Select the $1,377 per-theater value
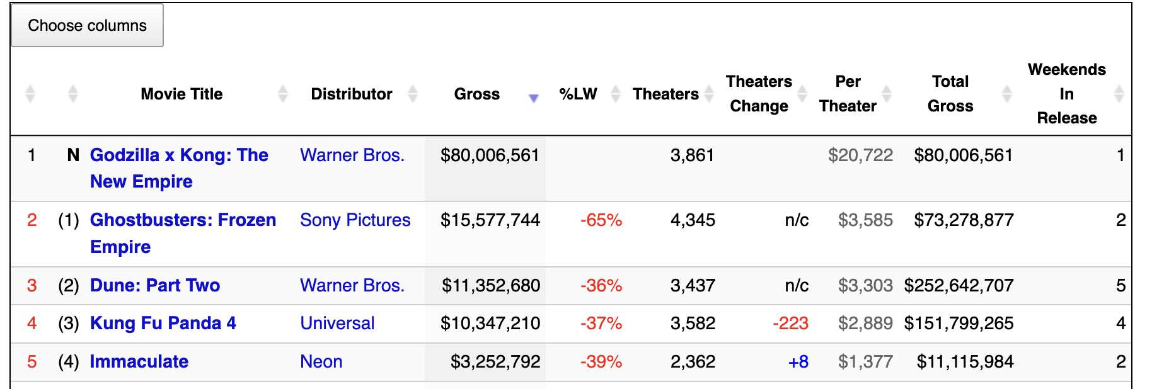 click(865, 361)
